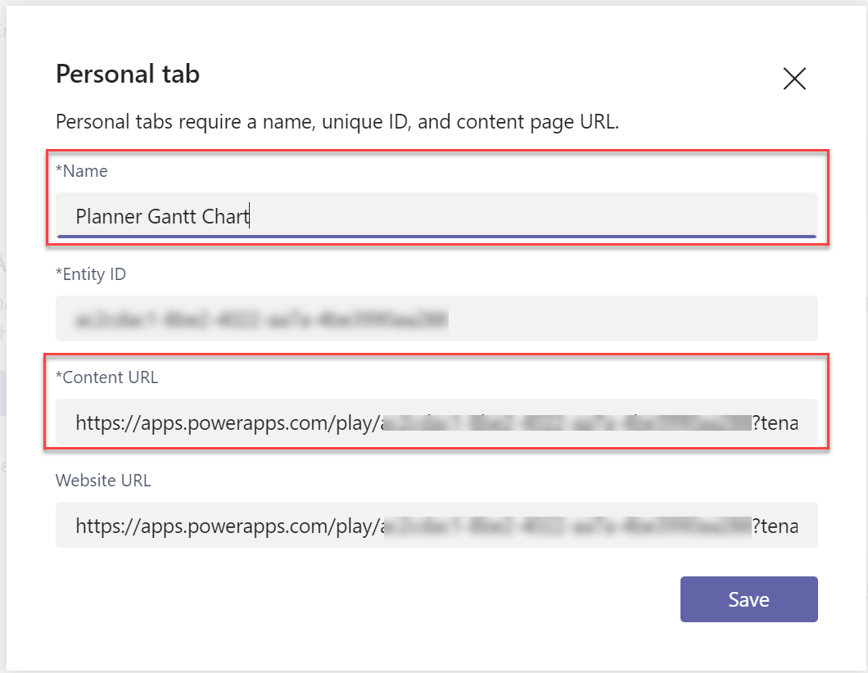Click the *Content URL field label
Screen dimensions: 868x673
point(107,377)
